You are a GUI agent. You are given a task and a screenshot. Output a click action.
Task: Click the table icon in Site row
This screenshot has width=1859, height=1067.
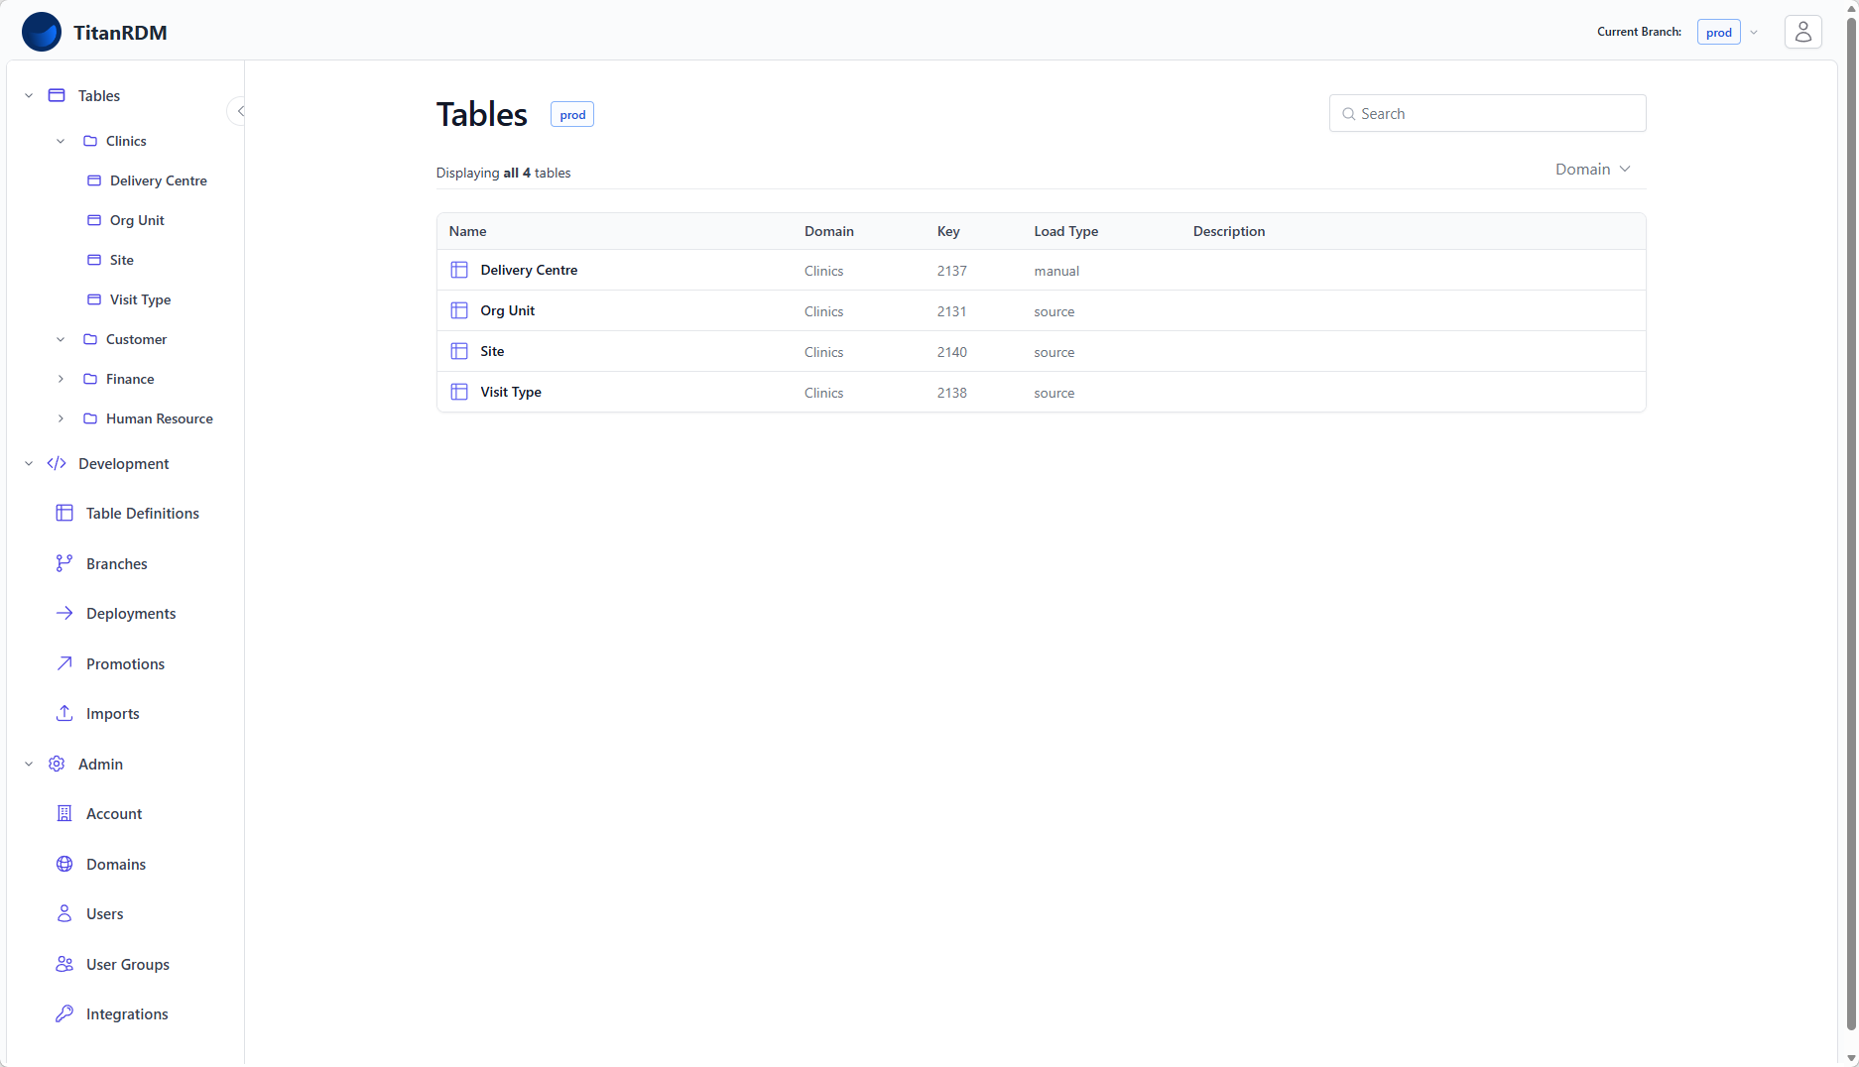click(459, 351)
